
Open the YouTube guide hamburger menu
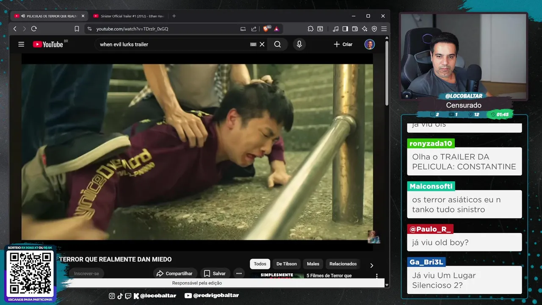[21, 44]
